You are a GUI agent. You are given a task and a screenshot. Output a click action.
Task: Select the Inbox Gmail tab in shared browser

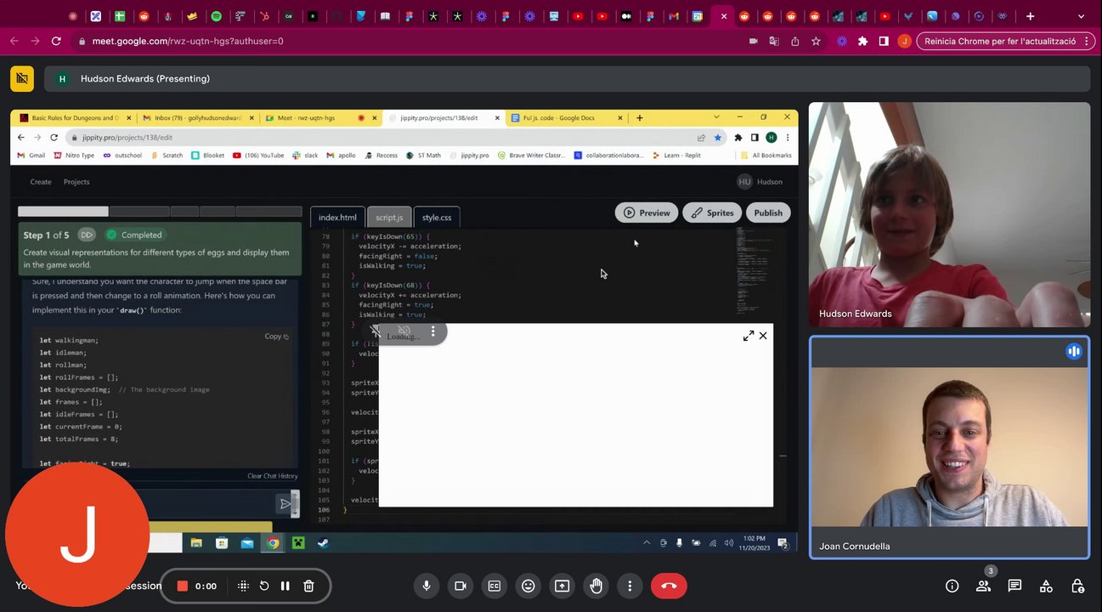pyautogui.click(x=197, y=118)
